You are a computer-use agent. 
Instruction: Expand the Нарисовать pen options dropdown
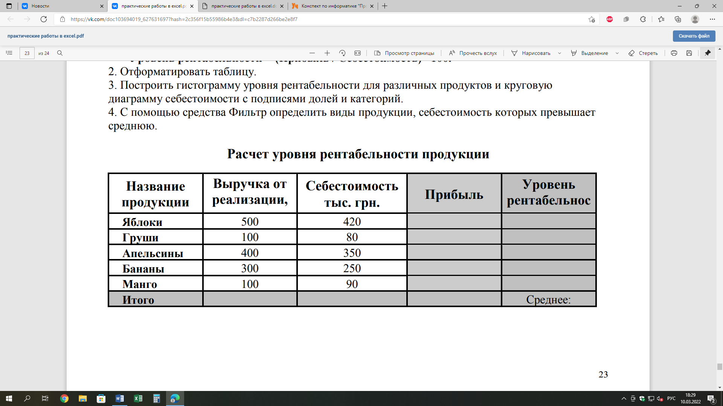pos(560,53)
